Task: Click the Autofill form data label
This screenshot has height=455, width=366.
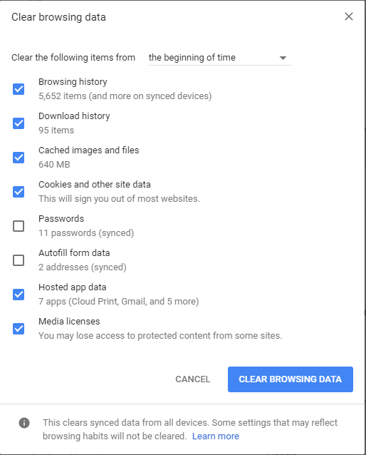Action: pos(74,252)
